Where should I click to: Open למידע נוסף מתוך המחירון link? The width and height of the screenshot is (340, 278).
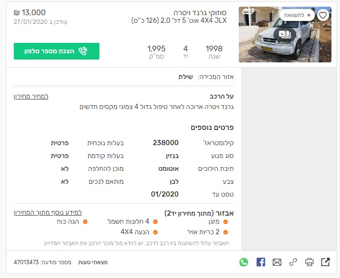48,212
